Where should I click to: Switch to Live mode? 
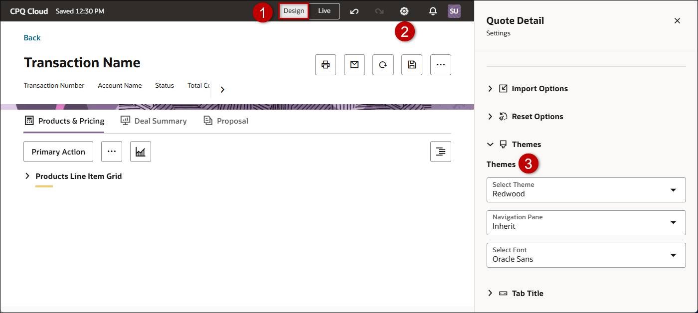pos(325,11)
